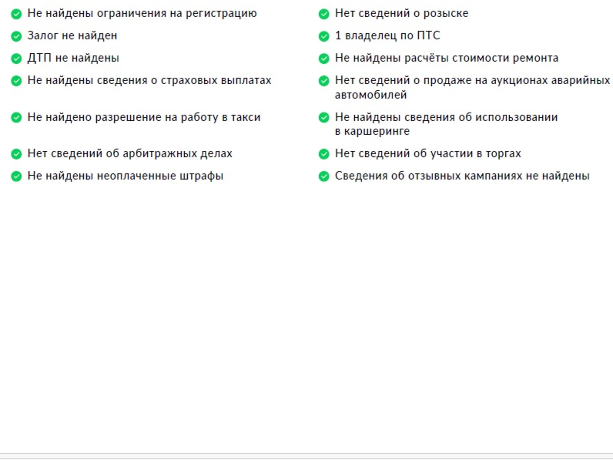The width and height of the screenshot is (613, 460).
Task: Select Залог не найден text
Action: click(x=72, y=35)
